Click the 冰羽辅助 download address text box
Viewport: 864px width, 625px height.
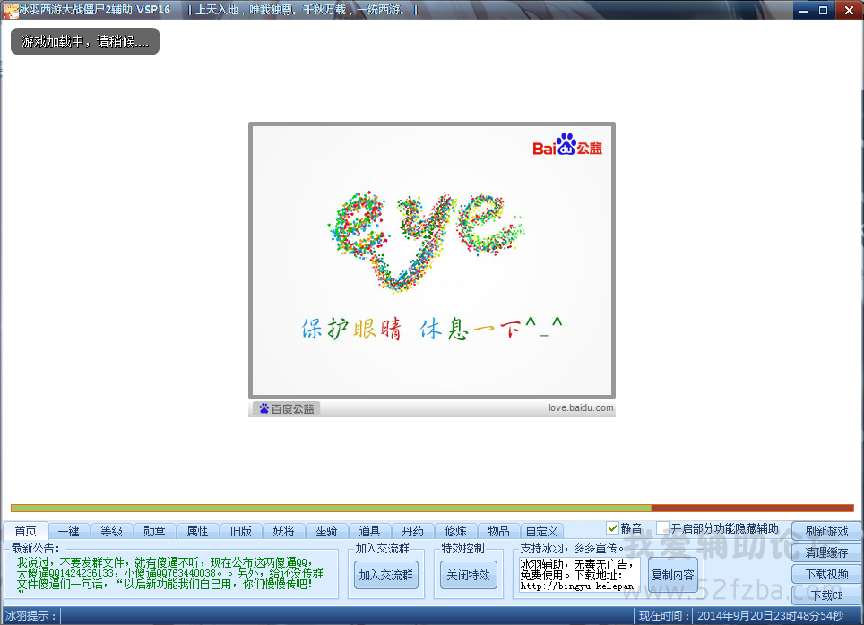(x=579, y=575)
